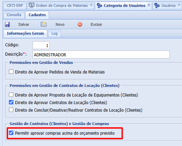Image resolution: width=182 pixels, height=146 pixels.
Task: Click the gears icon on Categoria de Usuários tab
Action: point(99,5)
